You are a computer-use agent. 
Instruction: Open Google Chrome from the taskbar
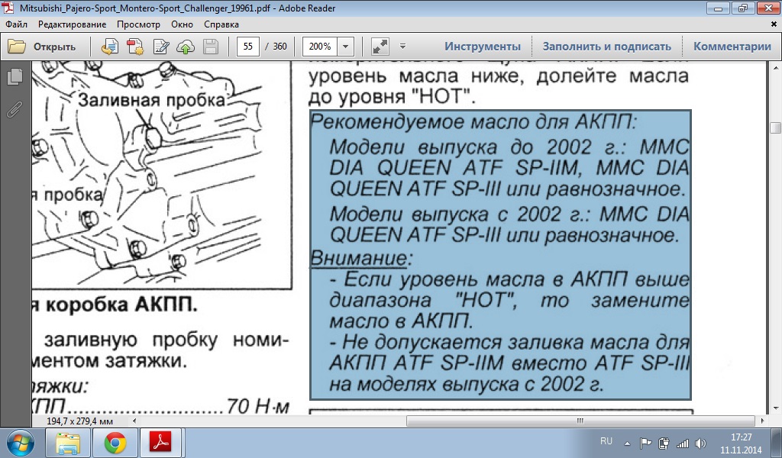(x=115, y=442)
